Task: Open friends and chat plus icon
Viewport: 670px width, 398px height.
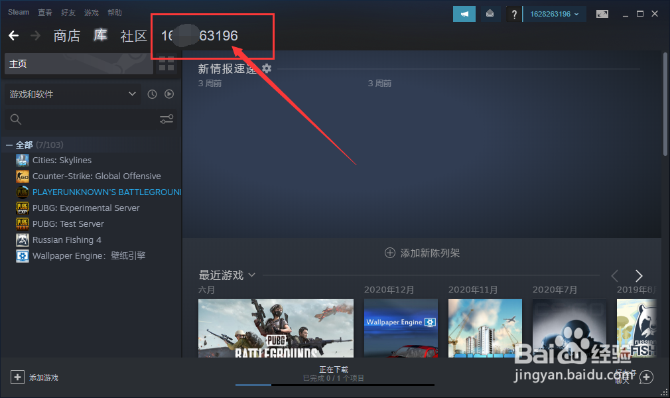Action: [647, 377]
